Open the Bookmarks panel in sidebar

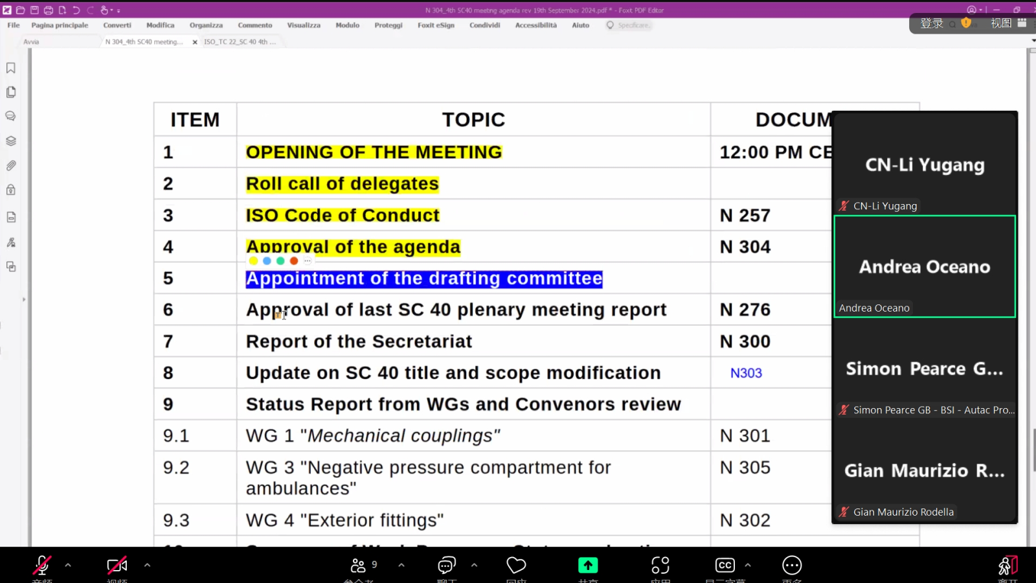click(x=11, y=68)
